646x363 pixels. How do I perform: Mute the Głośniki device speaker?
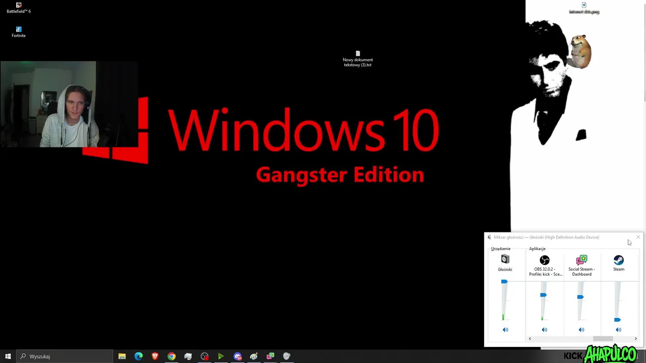505,330
